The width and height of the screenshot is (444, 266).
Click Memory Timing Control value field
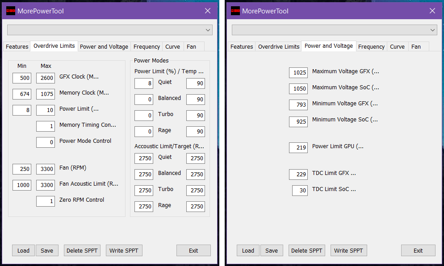(x=46, y=126)
